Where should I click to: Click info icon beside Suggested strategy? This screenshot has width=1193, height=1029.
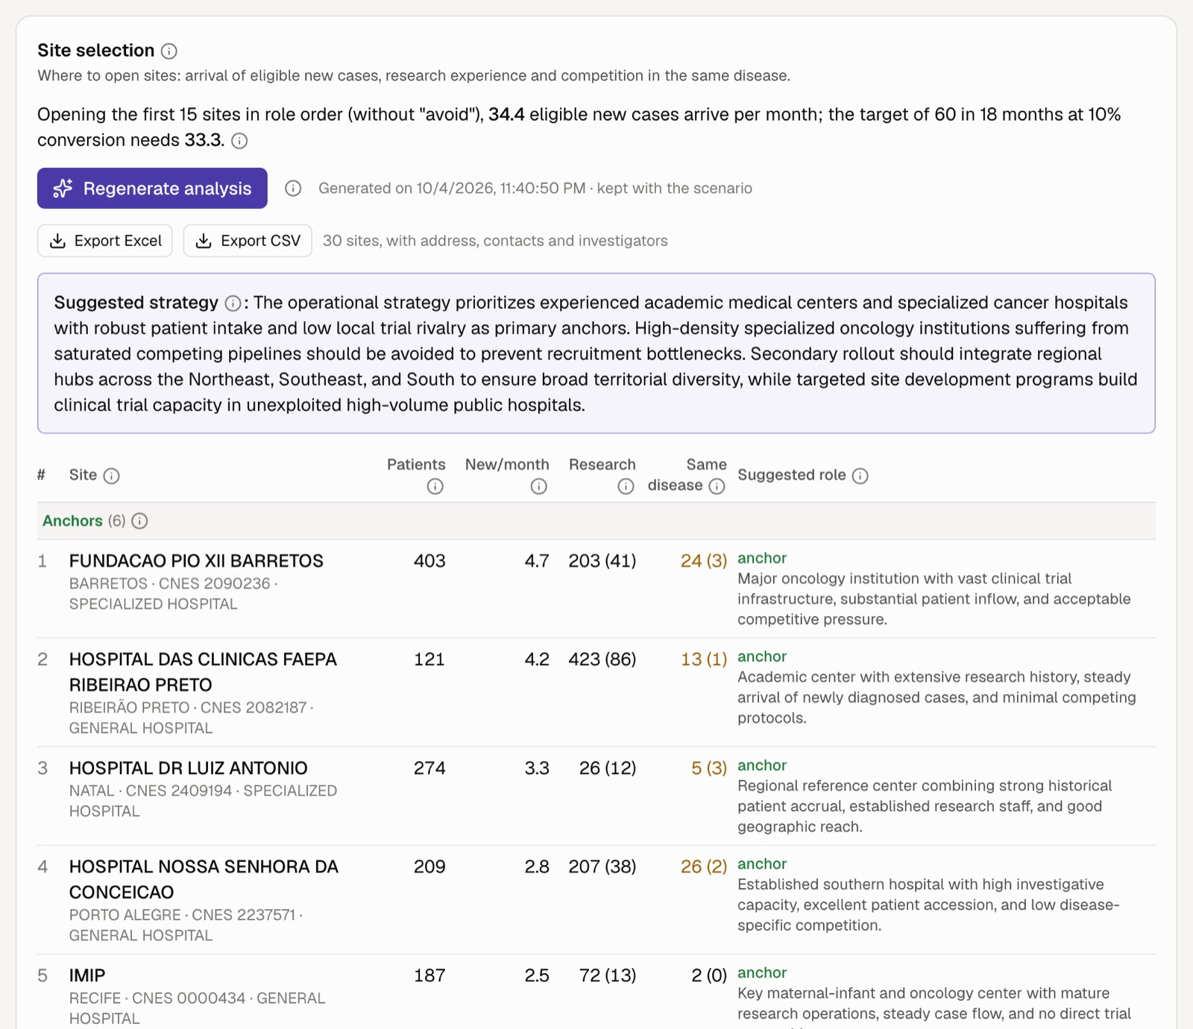[x=233, y=303]
